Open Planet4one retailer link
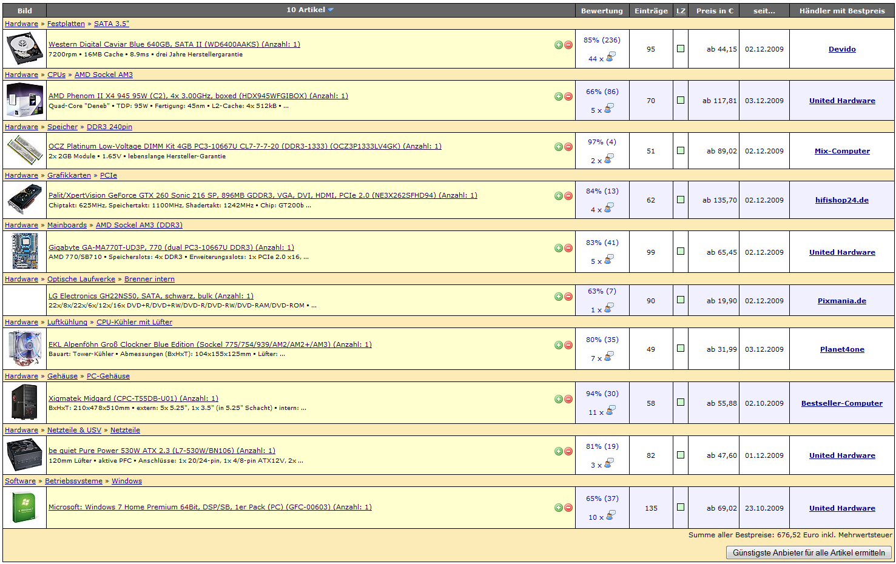Viewport: 896px width, 564px height. [842, 349]
